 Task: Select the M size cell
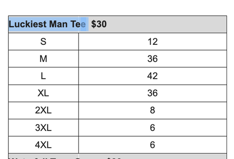pos(43,59)
